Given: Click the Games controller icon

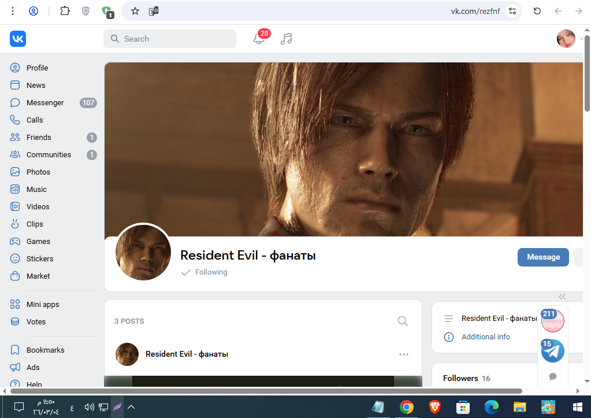Looking at the screenshot, I should pos(15,242).
